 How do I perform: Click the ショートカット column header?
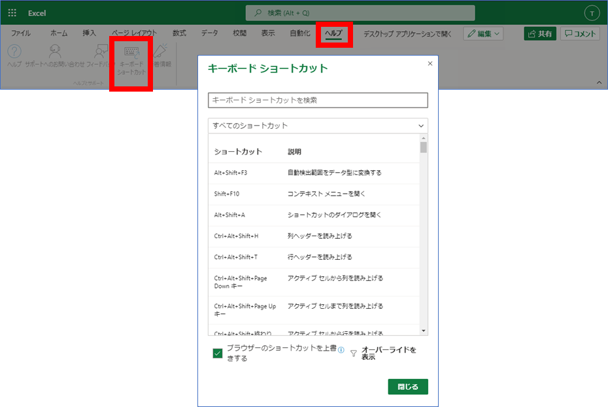coord(238,152)
